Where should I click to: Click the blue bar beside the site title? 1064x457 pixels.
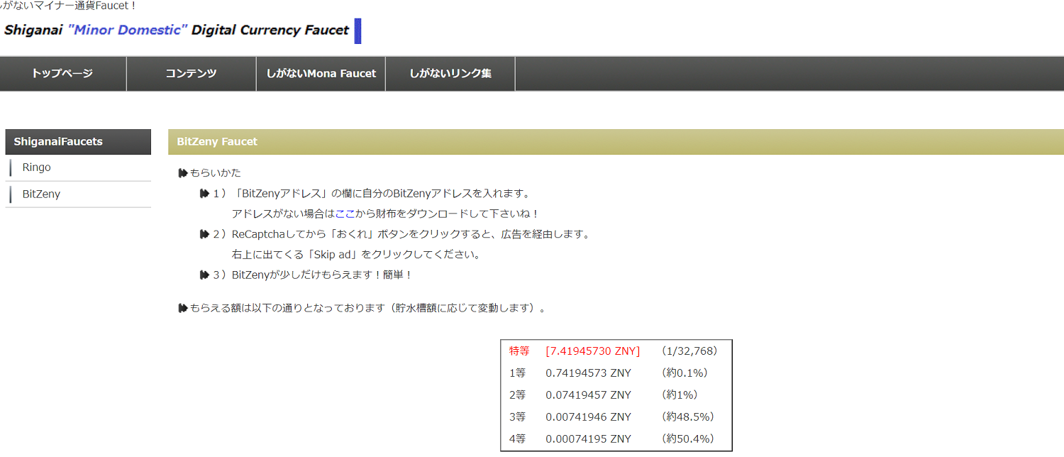358,31
